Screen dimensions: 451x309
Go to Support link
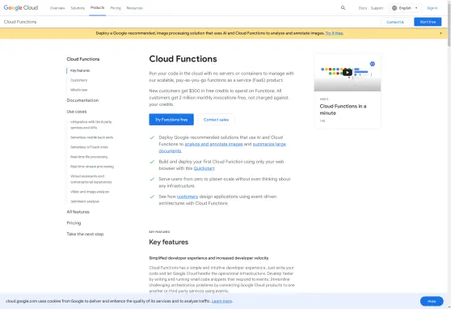tap(377, 8)
